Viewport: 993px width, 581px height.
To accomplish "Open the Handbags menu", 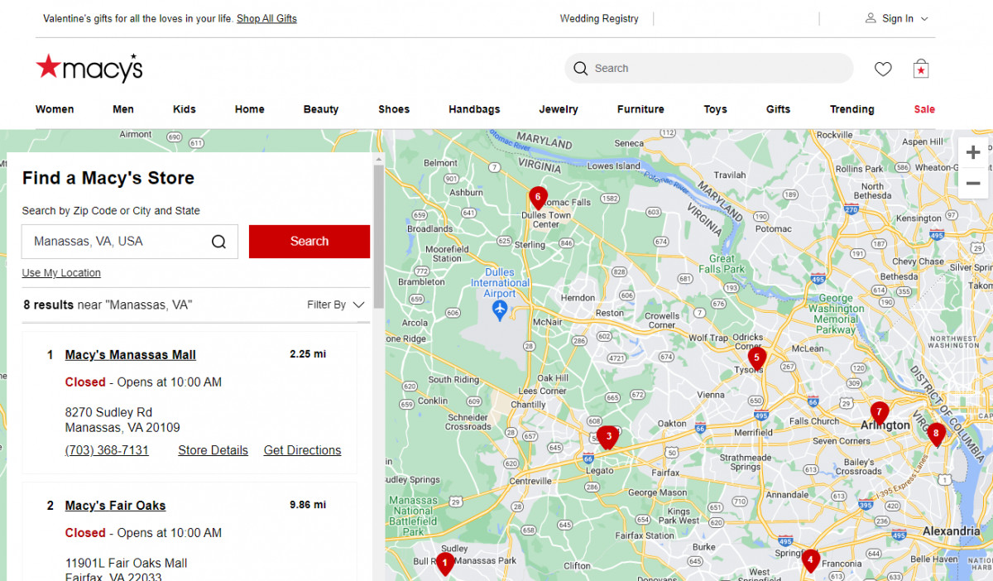I will [x=474, y=109].
